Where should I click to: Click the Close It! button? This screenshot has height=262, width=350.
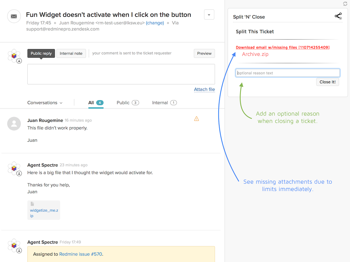(x=327, y=82)
